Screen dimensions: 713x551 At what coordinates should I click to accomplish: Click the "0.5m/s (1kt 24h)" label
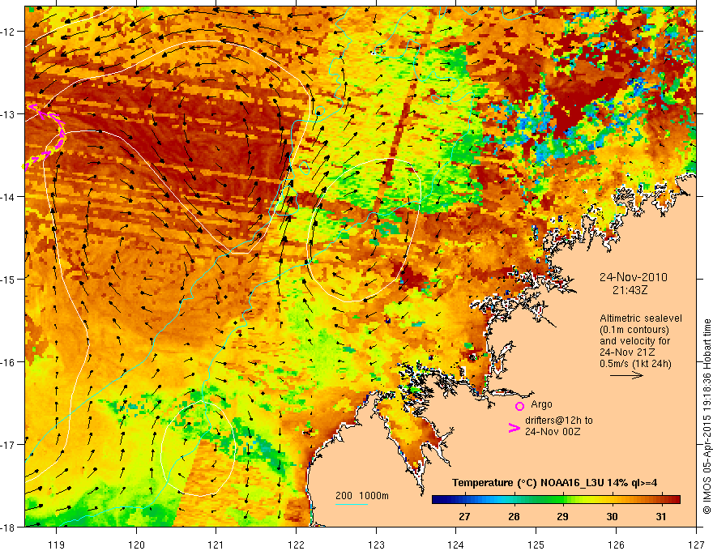635,363
